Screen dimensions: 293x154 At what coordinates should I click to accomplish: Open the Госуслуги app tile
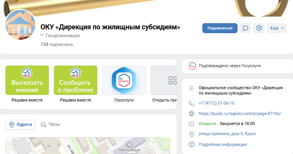pyautogui.click(x=124, y=80)
